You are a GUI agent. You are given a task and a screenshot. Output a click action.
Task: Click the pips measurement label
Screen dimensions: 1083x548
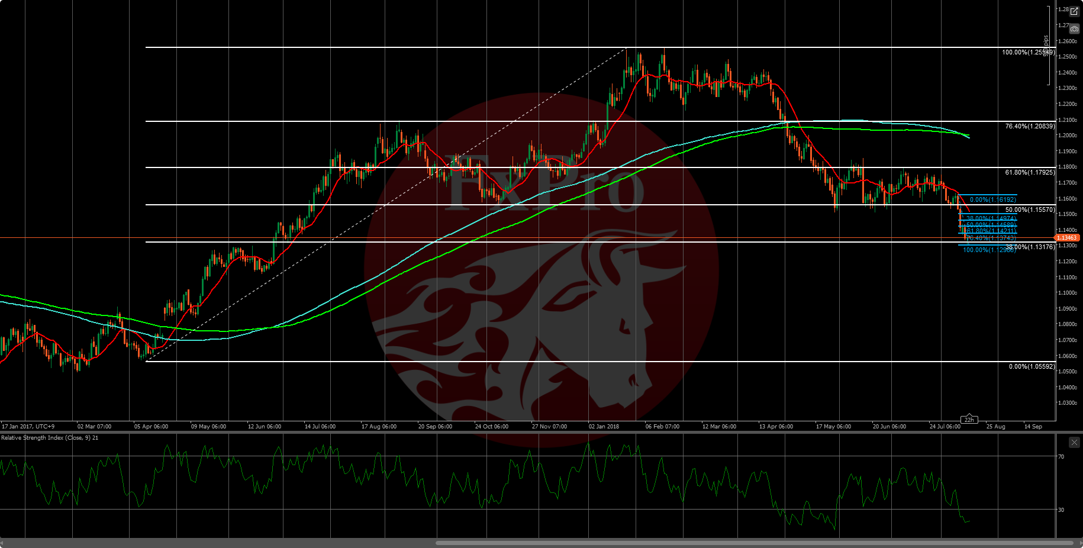[x=1046, y=46]
